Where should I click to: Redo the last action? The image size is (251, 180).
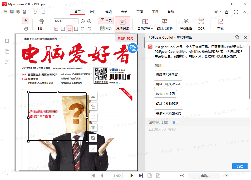click(x=43, y=12)
